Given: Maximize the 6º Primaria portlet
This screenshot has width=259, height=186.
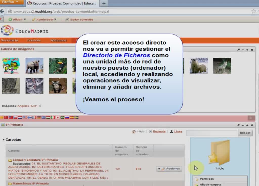Looking at the screenshot, I should tap(247, 125).
